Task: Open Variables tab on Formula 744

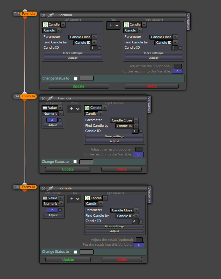Action: tap(149, 105)
